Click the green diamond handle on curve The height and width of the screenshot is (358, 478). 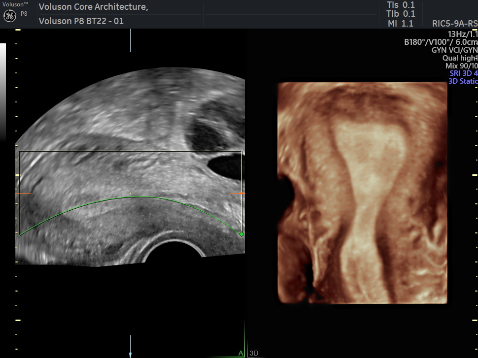pos(241,234)
